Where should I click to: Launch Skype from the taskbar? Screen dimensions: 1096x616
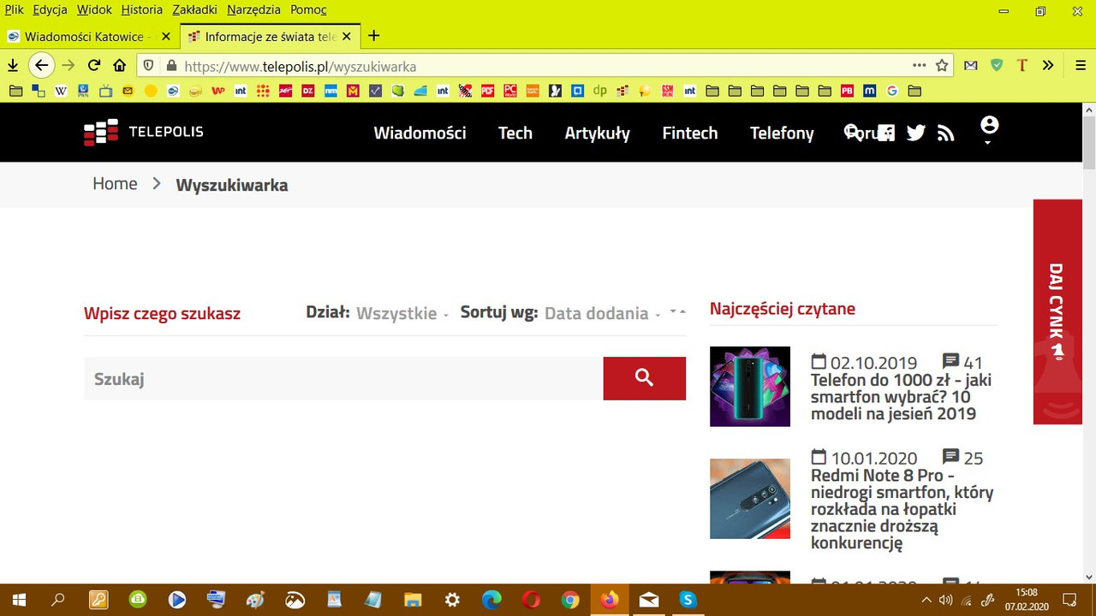pos(688,600)
